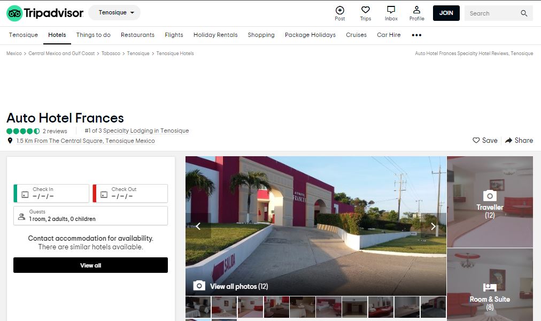Open the Traveller (12) photos tile

490,202
